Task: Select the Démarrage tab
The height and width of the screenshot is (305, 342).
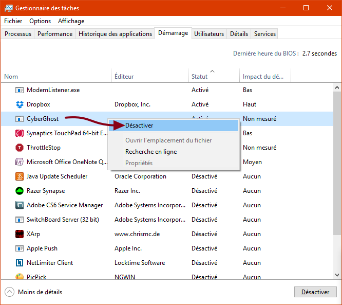Action: 173,33
